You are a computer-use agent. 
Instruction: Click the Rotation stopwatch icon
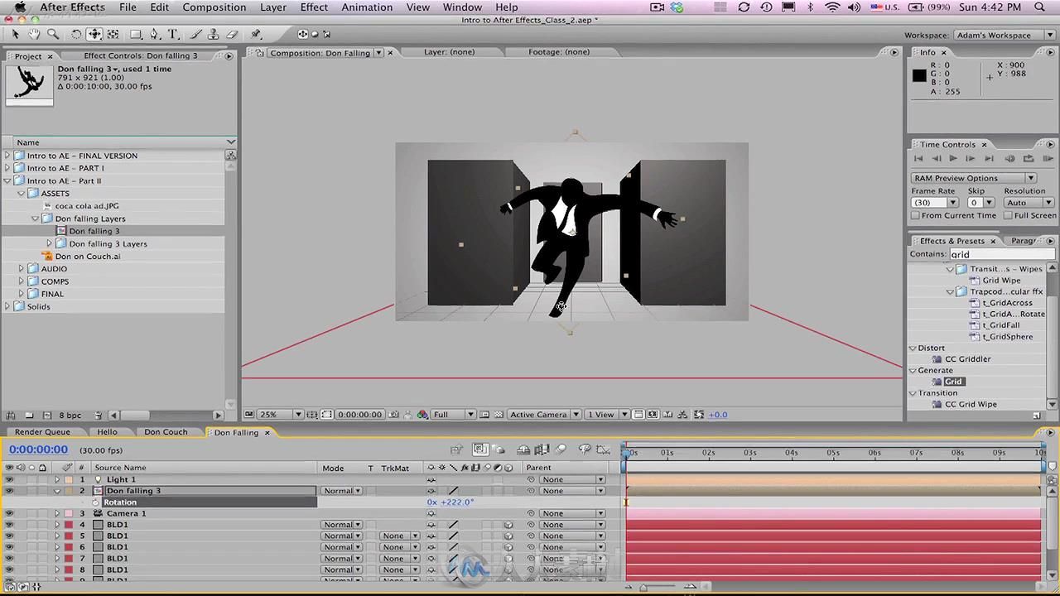[94, 502]
